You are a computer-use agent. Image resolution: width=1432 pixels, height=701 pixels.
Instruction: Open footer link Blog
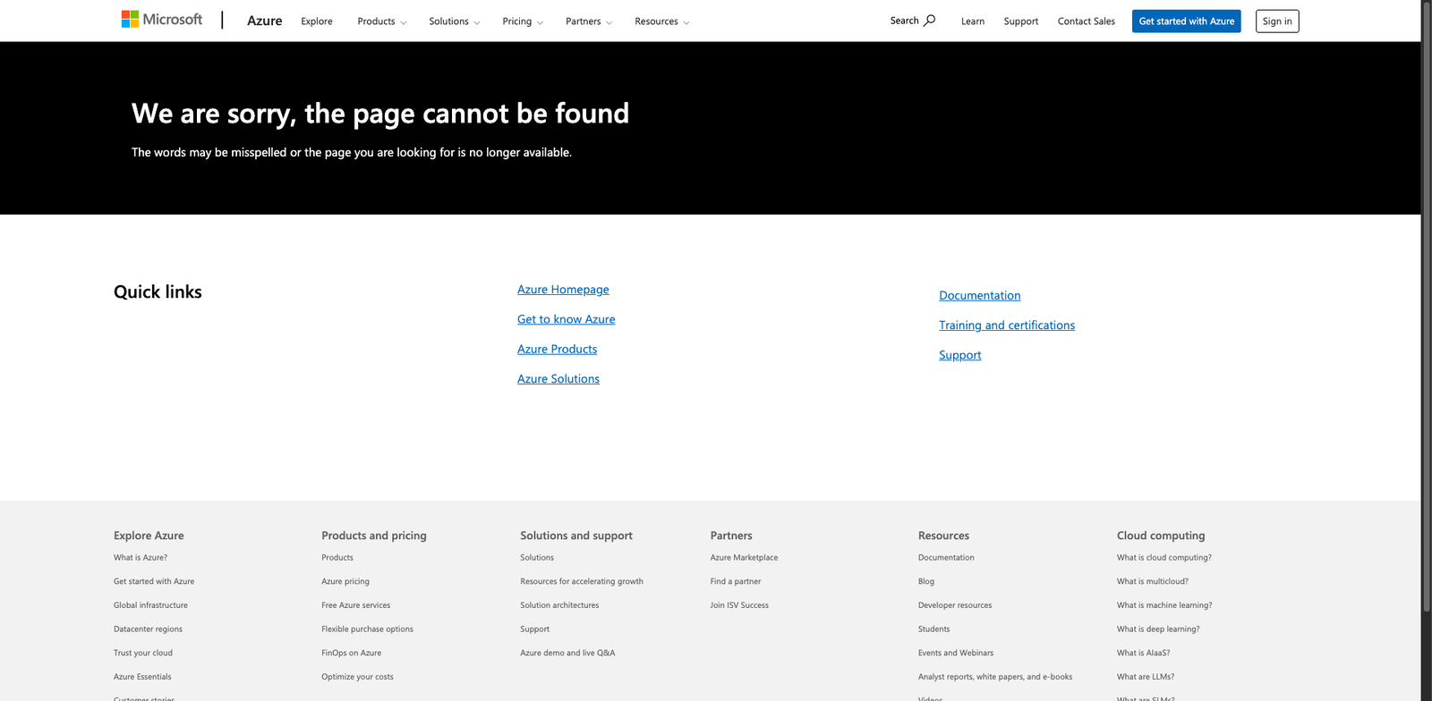pyautogui.click(x=926, y=581)
